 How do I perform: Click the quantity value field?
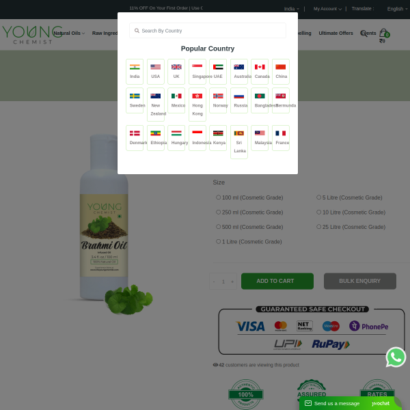(223, 282)
